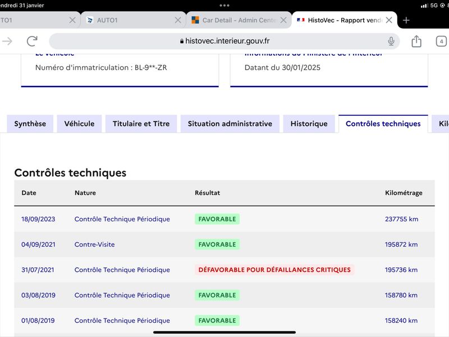The width and height of the screenshot is (449, 337).
Task: Click the FAVORABLE badge for Contre-Visite row
Action: [x=217, y=244]
